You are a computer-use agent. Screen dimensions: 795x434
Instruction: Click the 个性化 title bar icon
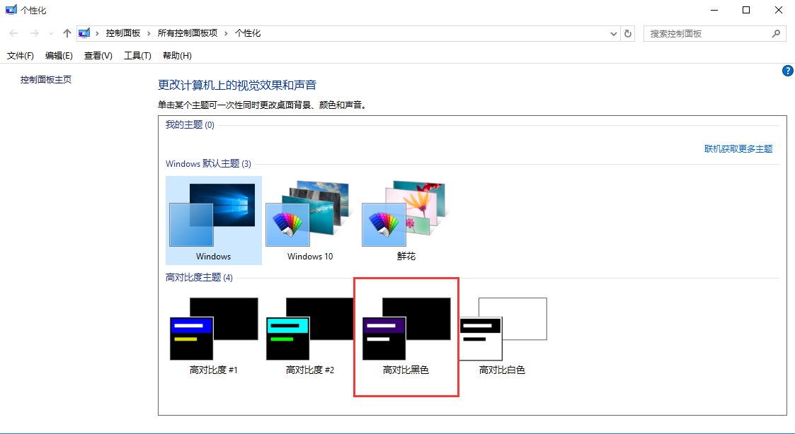(11, 10)
